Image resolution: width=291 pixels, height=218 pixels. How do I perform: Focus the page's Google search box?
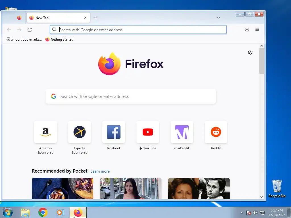(x=131, y=97)
